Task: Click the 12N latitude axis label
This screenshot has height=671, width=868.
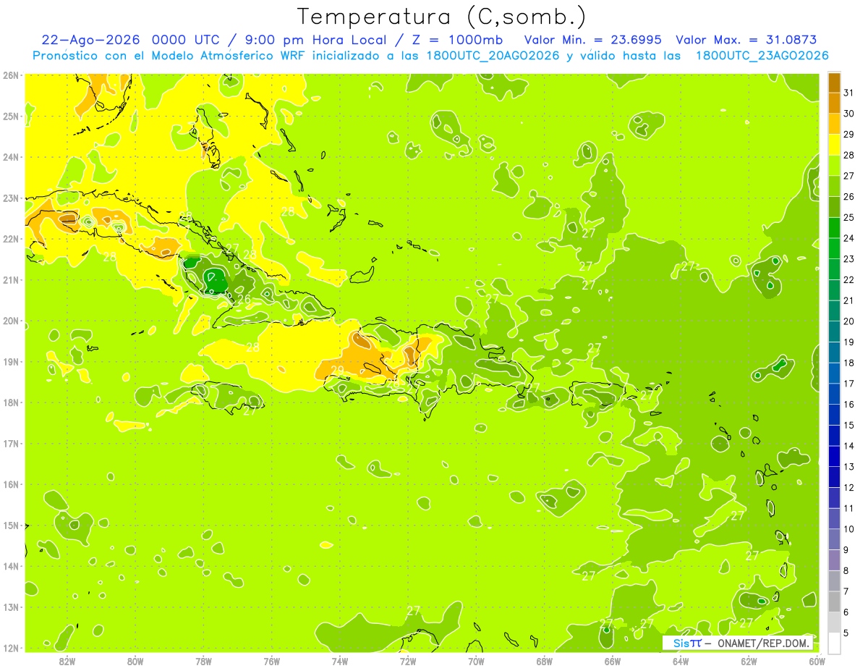Action: pos(11,648)
